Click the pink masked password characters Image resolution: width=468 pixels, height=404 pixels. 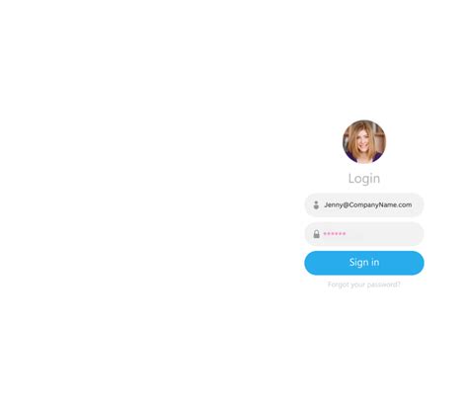tap(335, 234)
